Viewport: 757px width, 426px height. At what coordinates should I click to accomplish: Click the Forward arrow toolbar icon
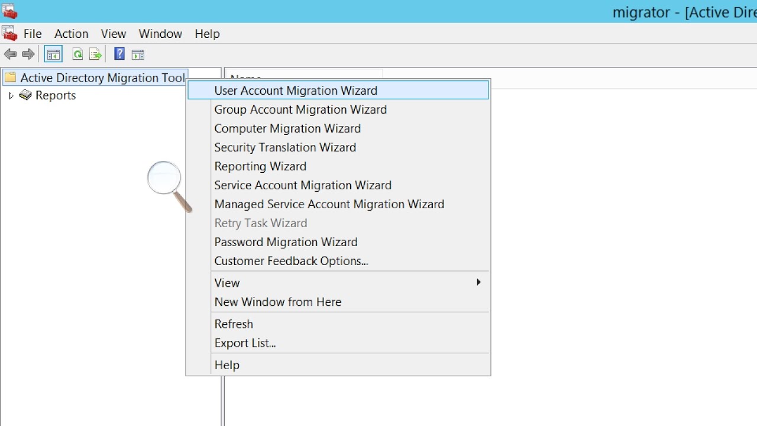coord(28,54)
